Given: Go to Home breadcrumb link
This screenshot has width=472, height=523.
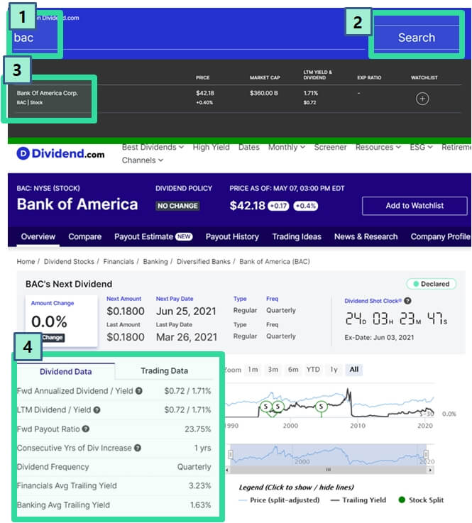Looking at the screenshot, I should (x=26, y=261).
